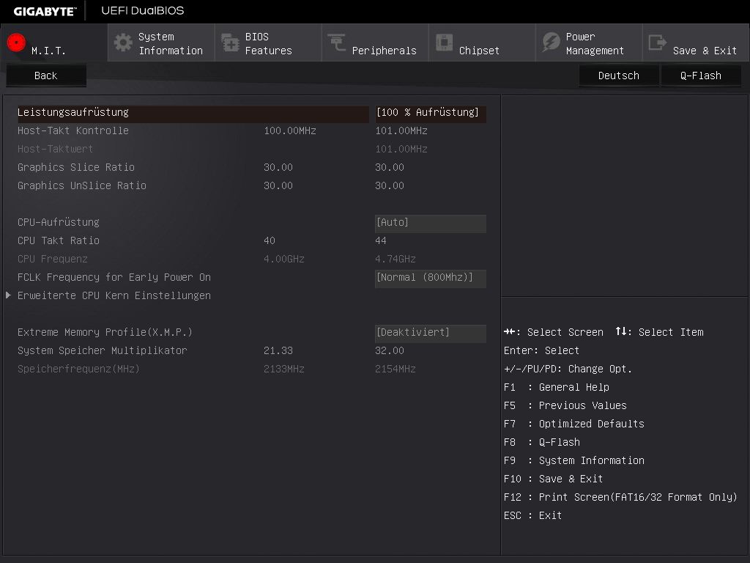
Task: Click the ESC Exit help line
Action: (533, 516)
